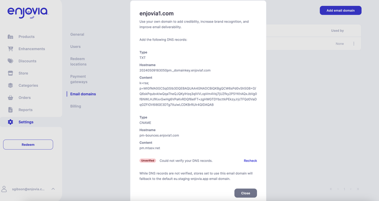This screenshot has width=379, height=201.
Task: Click the Enhancements cart icon
Action: [10, 49]
